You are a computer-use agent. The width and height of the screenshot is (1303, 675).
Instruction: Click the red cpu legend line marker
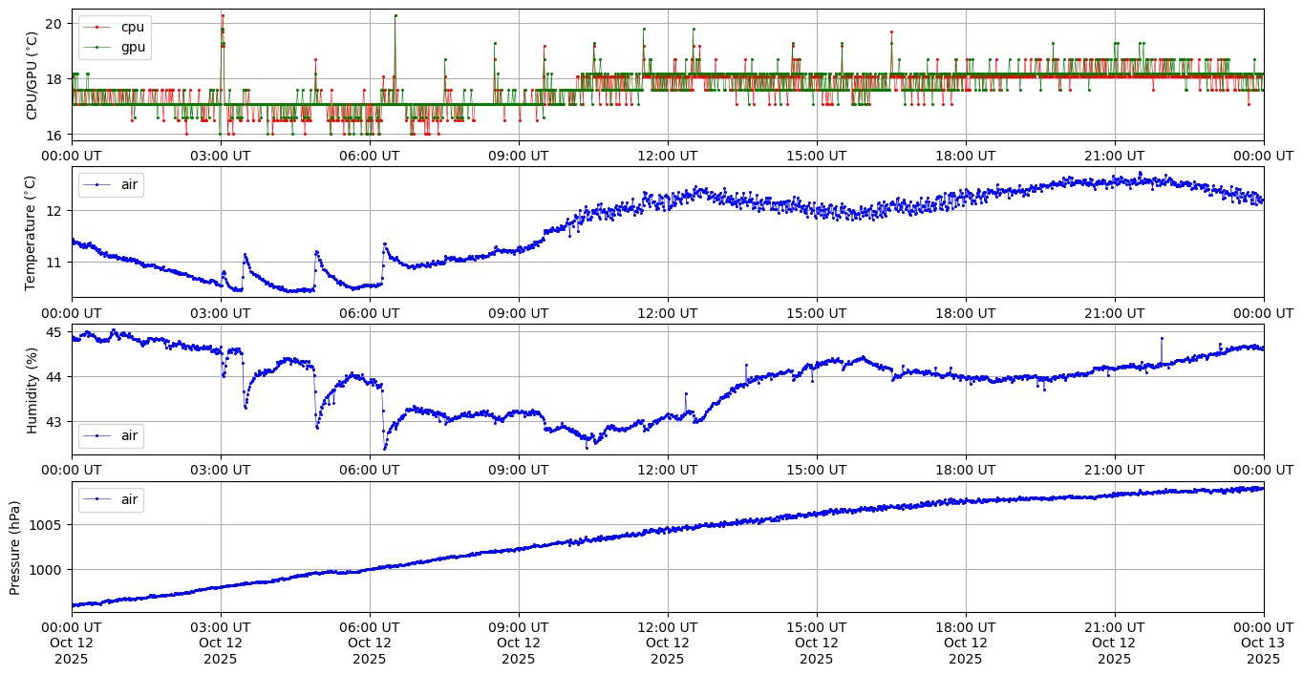97,27
